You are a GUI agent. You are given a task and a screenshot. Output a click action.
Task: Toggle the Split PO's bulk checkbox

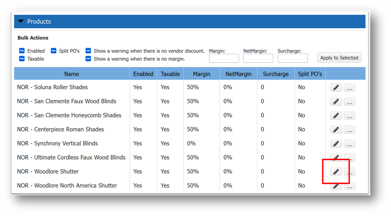pos(53,51)
